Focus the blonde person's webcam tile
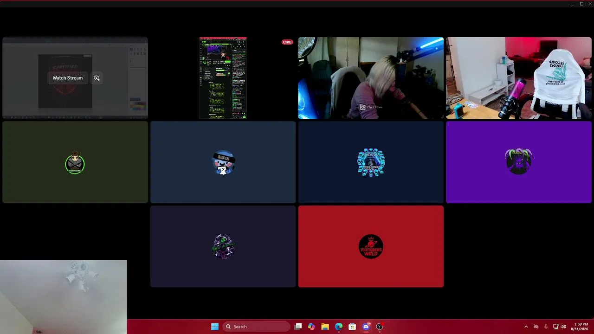 371,78
